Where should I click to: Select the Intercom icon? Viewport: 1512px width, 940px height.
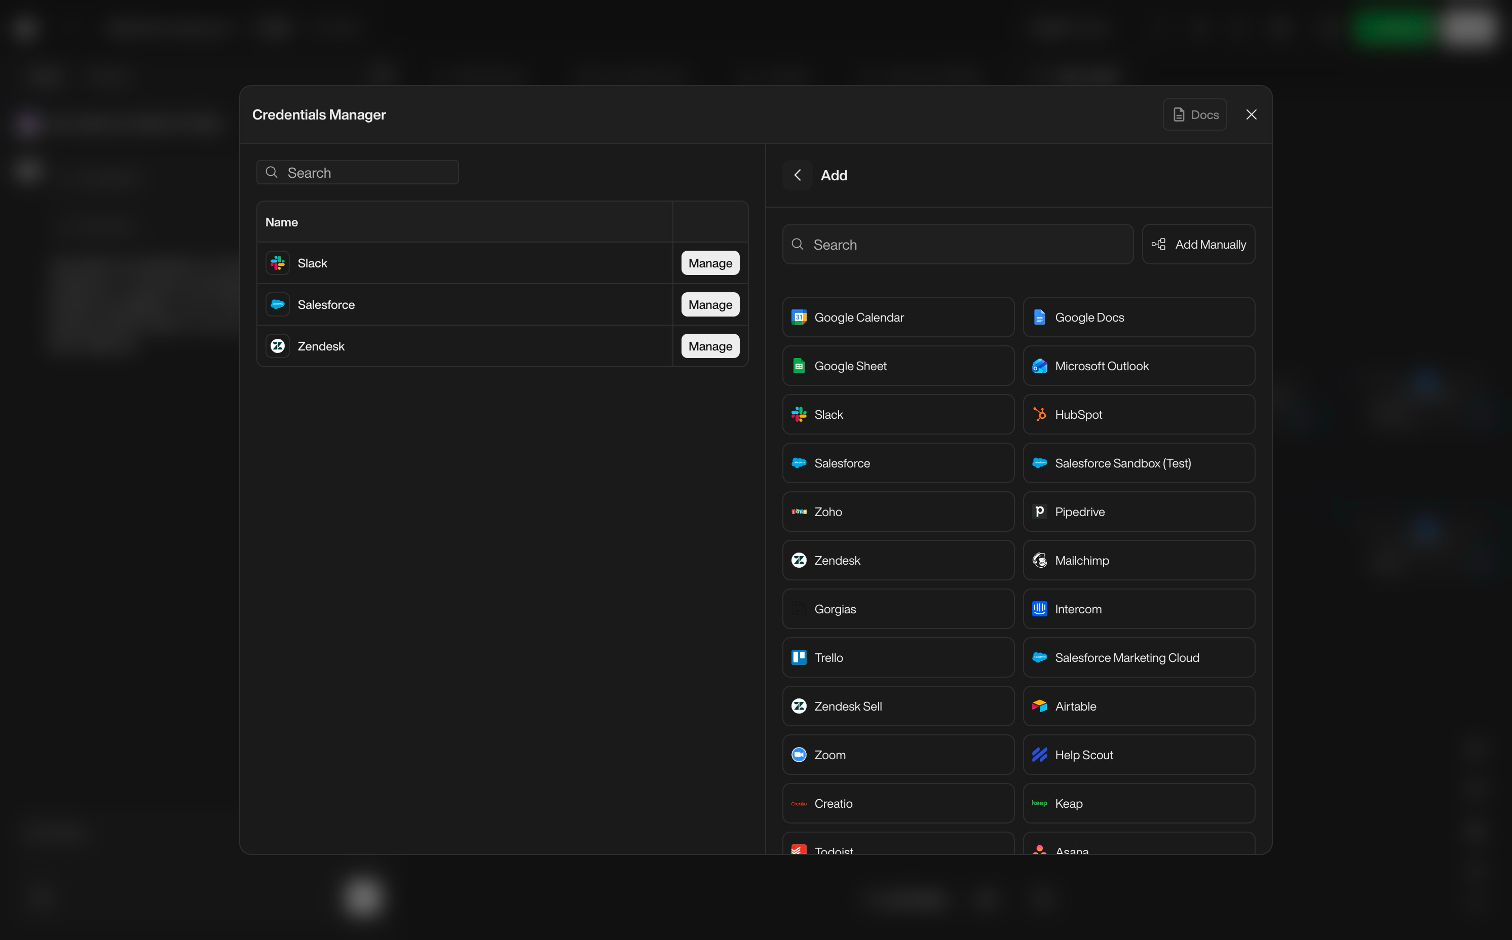(x=1039, y=609)
